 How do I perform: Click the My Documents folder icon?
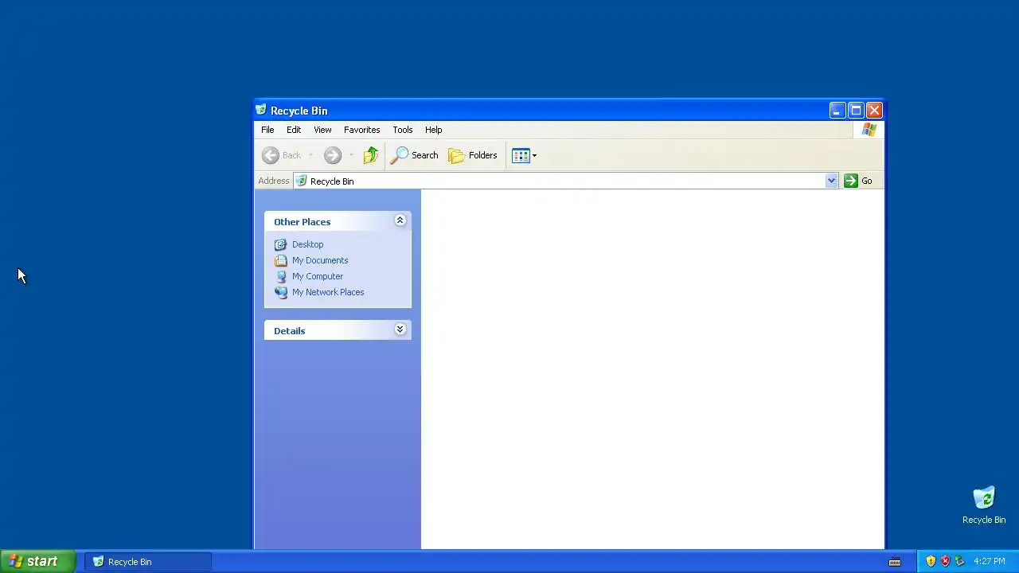(x=280, y=260)
